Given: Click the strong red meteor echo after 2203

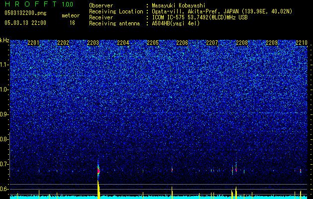Looking at the screenshot, I should pos(99,171).
